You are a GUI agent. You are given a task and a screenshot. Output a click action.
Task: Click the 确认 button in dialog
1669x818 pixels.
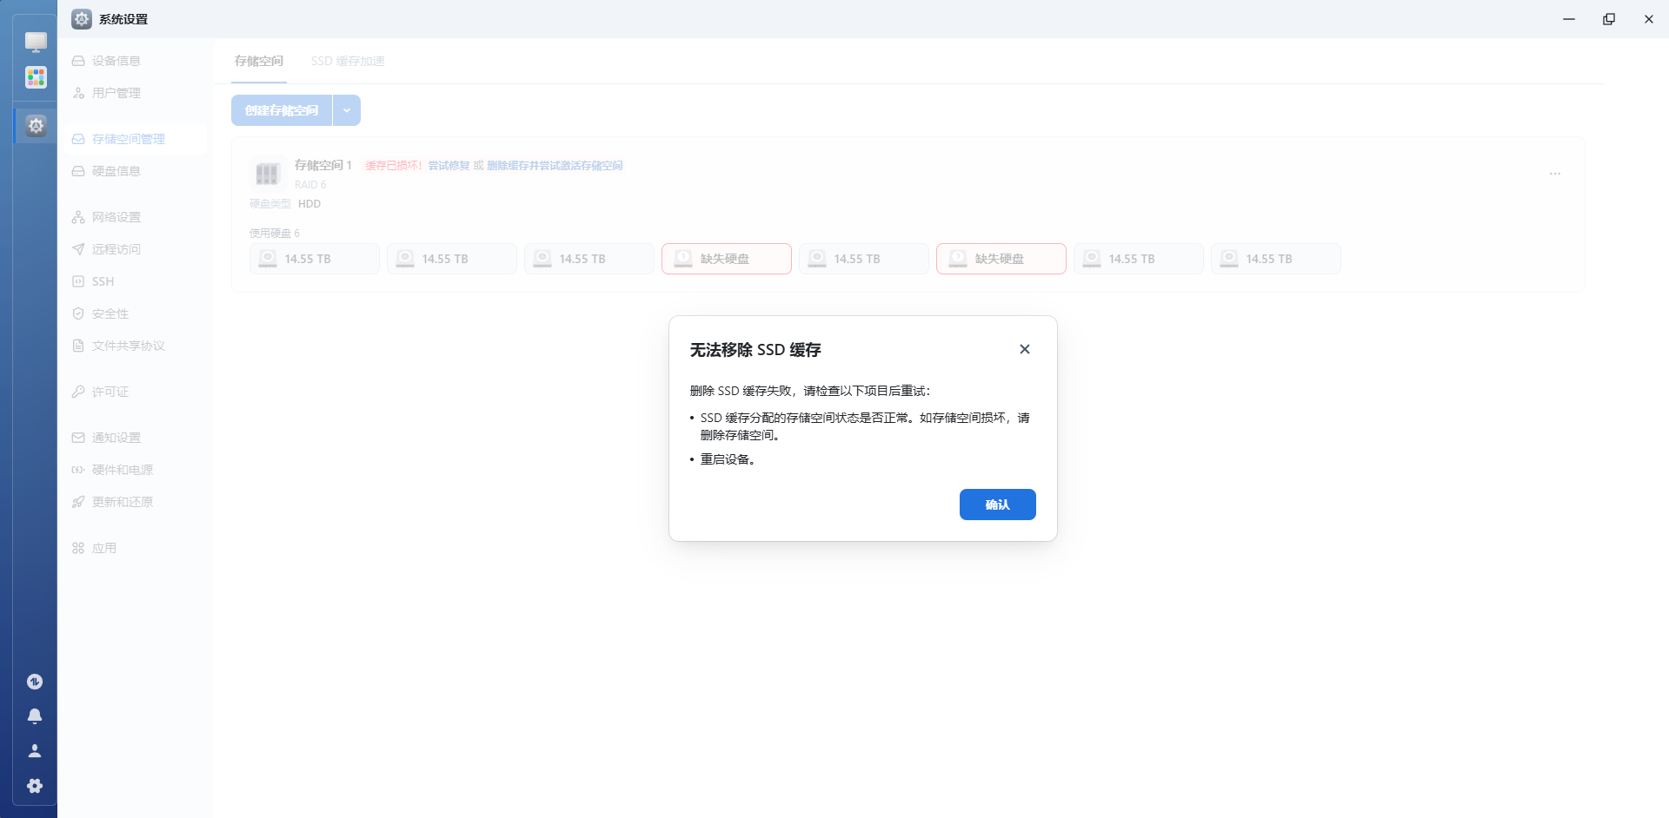[x=997, y=505]
